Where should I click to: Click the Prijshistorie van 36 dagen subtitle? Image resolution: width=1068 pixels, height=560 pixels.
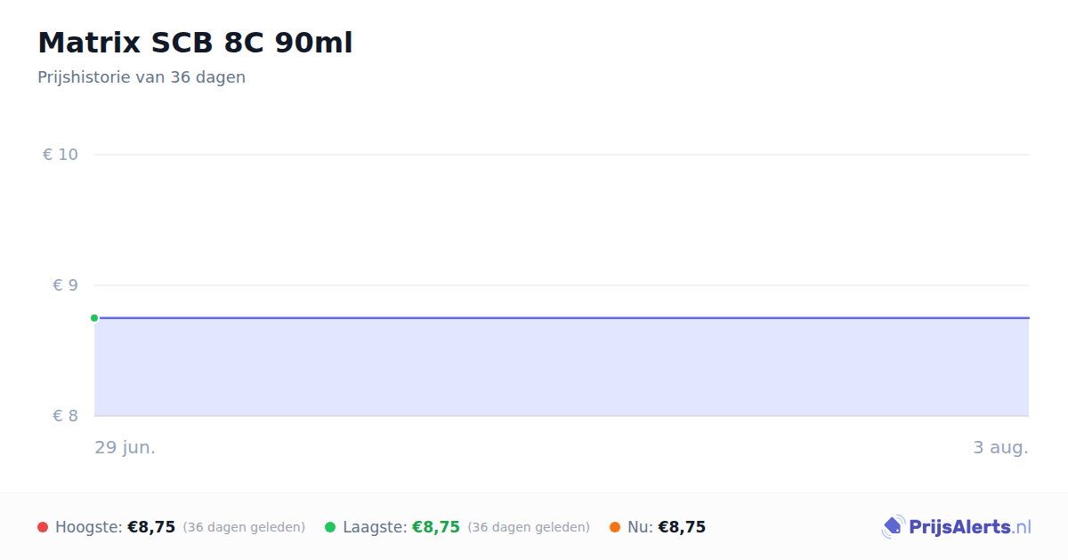point(142,77)
